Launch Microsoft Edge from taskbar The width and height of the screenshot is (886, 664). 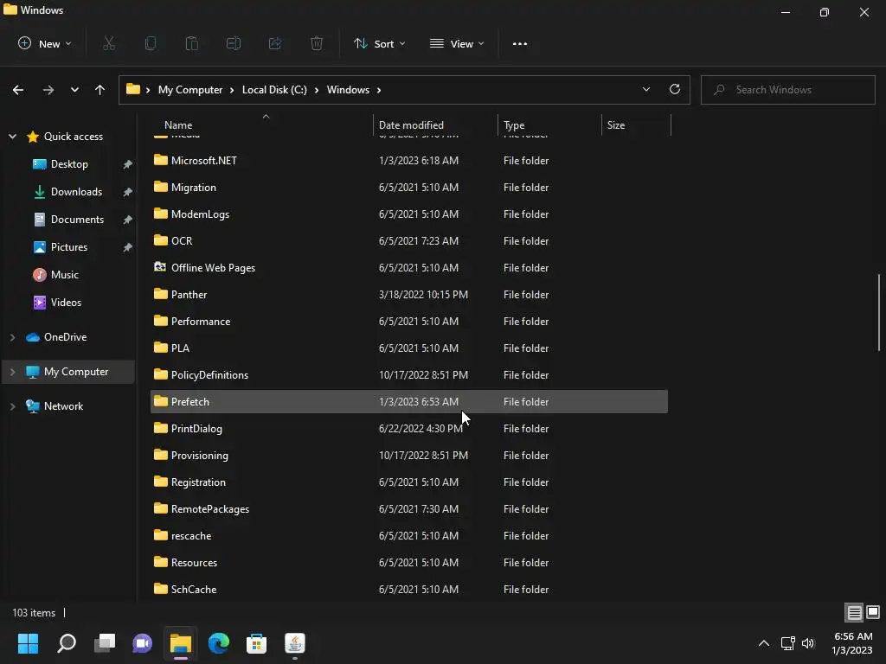click(219, 643)
